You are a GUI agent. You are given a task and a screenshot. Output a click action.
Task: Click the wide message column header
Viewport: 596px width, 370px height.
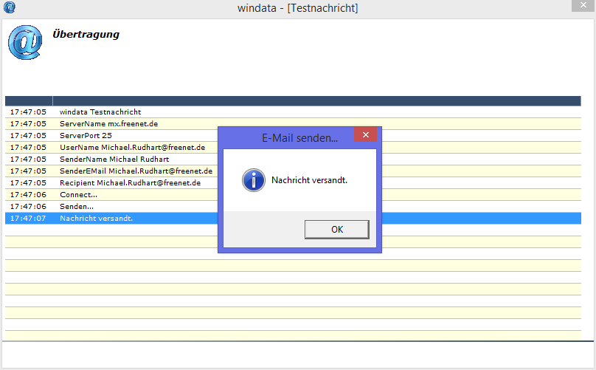tap(317, 101)
